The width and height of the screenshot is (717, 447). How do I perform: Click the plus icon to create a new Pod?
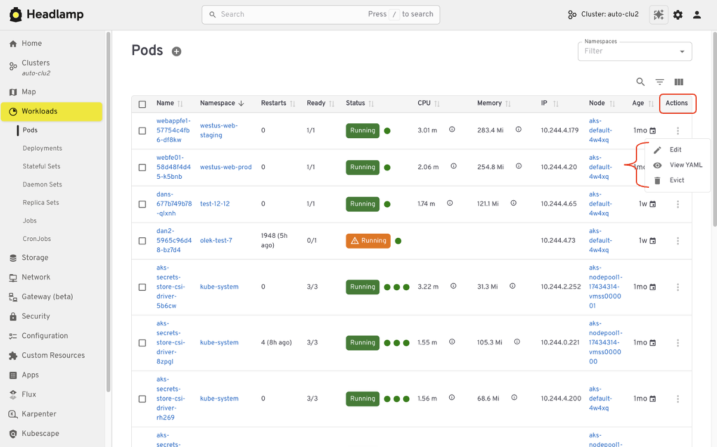coord(177,51)
